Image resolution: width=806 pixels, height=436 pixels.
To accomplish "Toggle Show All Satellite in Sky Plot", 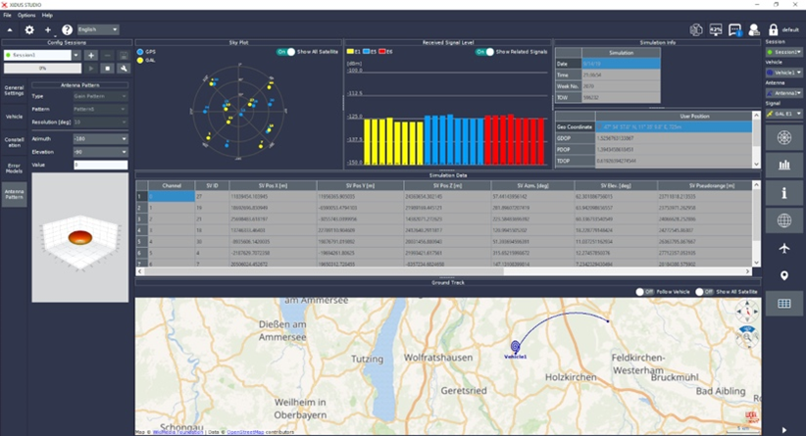I will (285, 51).
